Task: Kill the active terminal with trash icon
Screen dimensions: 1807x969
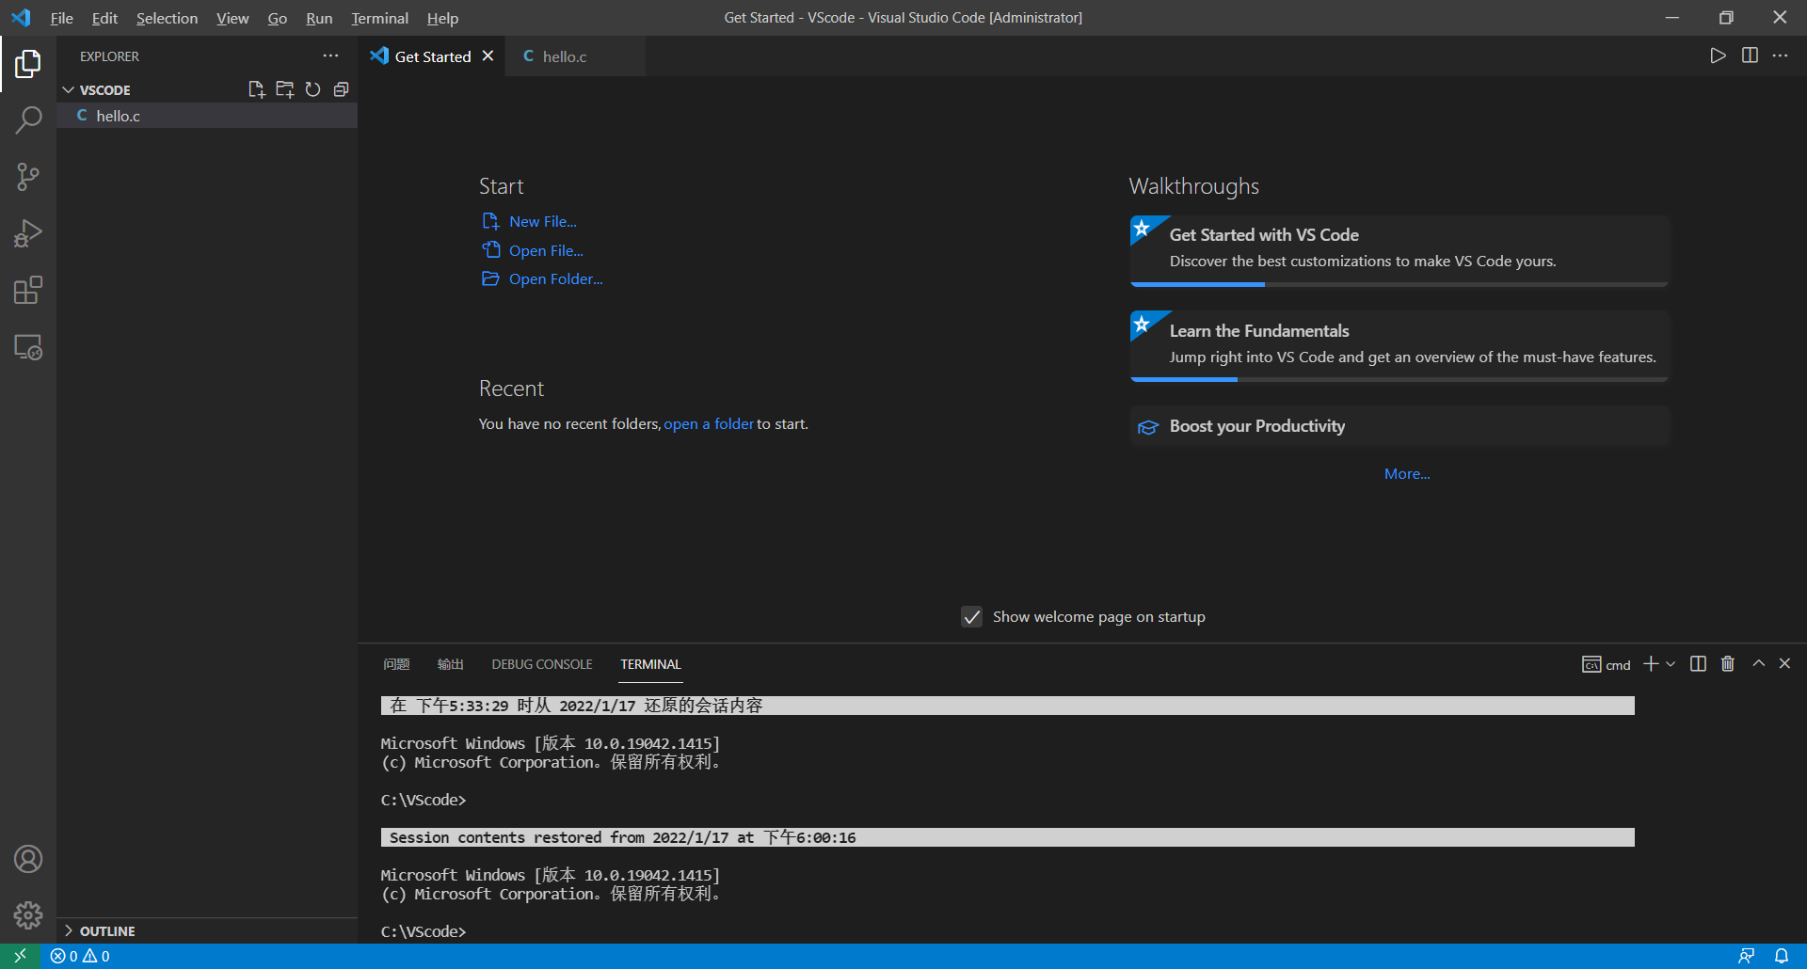Action: click(x=1727, y=663)
